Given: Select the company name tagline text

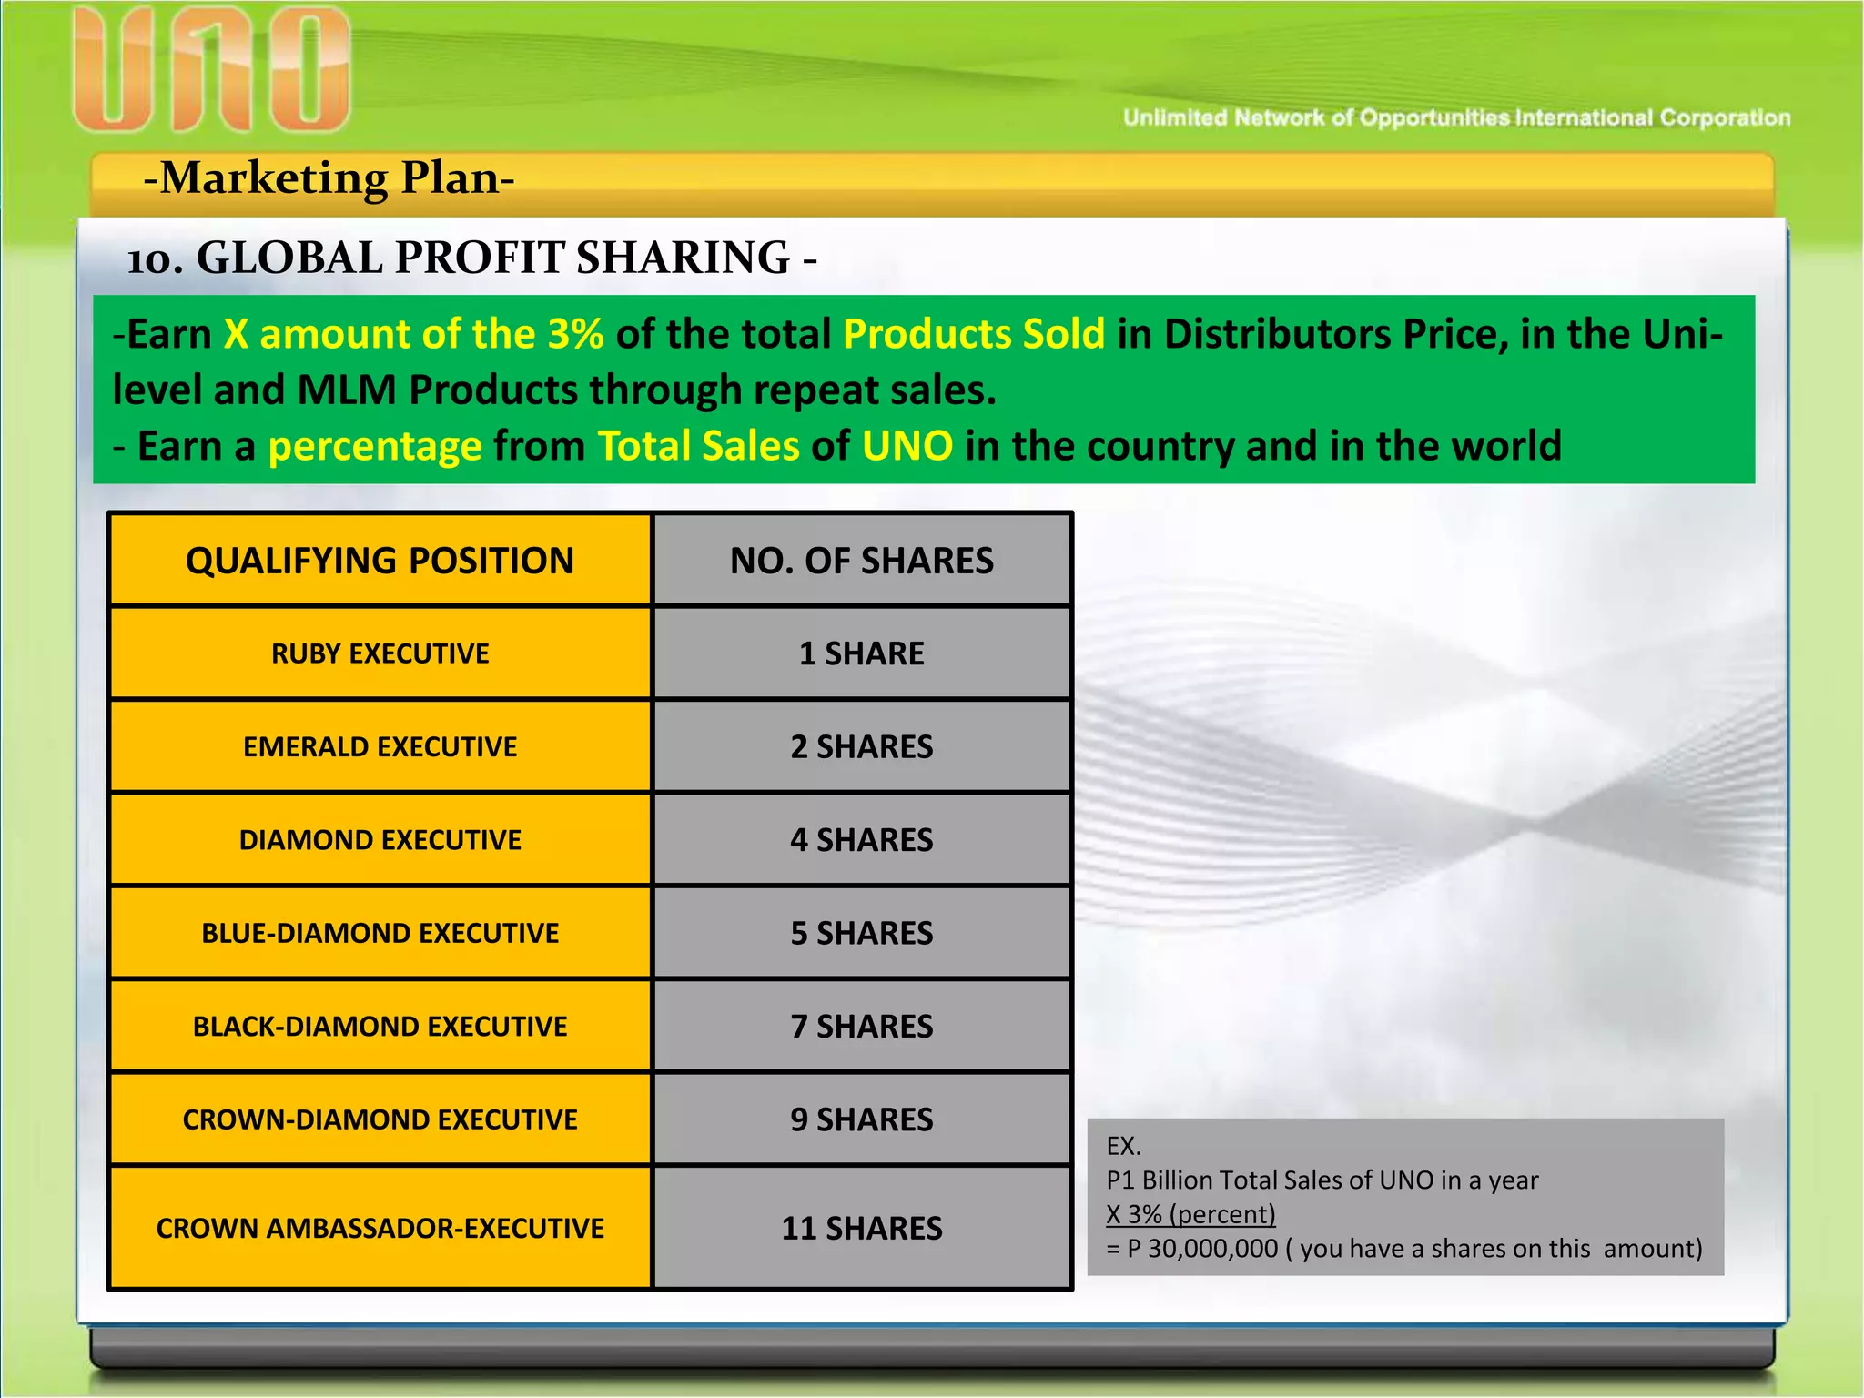Looking at the screenshot, I should (x=1456, y=117).
